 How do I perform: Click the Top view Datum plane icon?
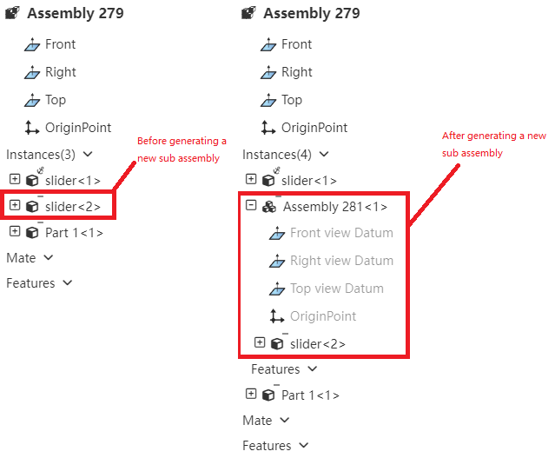click(x=277, y=289)
